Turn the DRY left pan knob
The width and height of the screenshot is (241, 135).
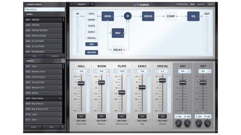click(178, 123)
